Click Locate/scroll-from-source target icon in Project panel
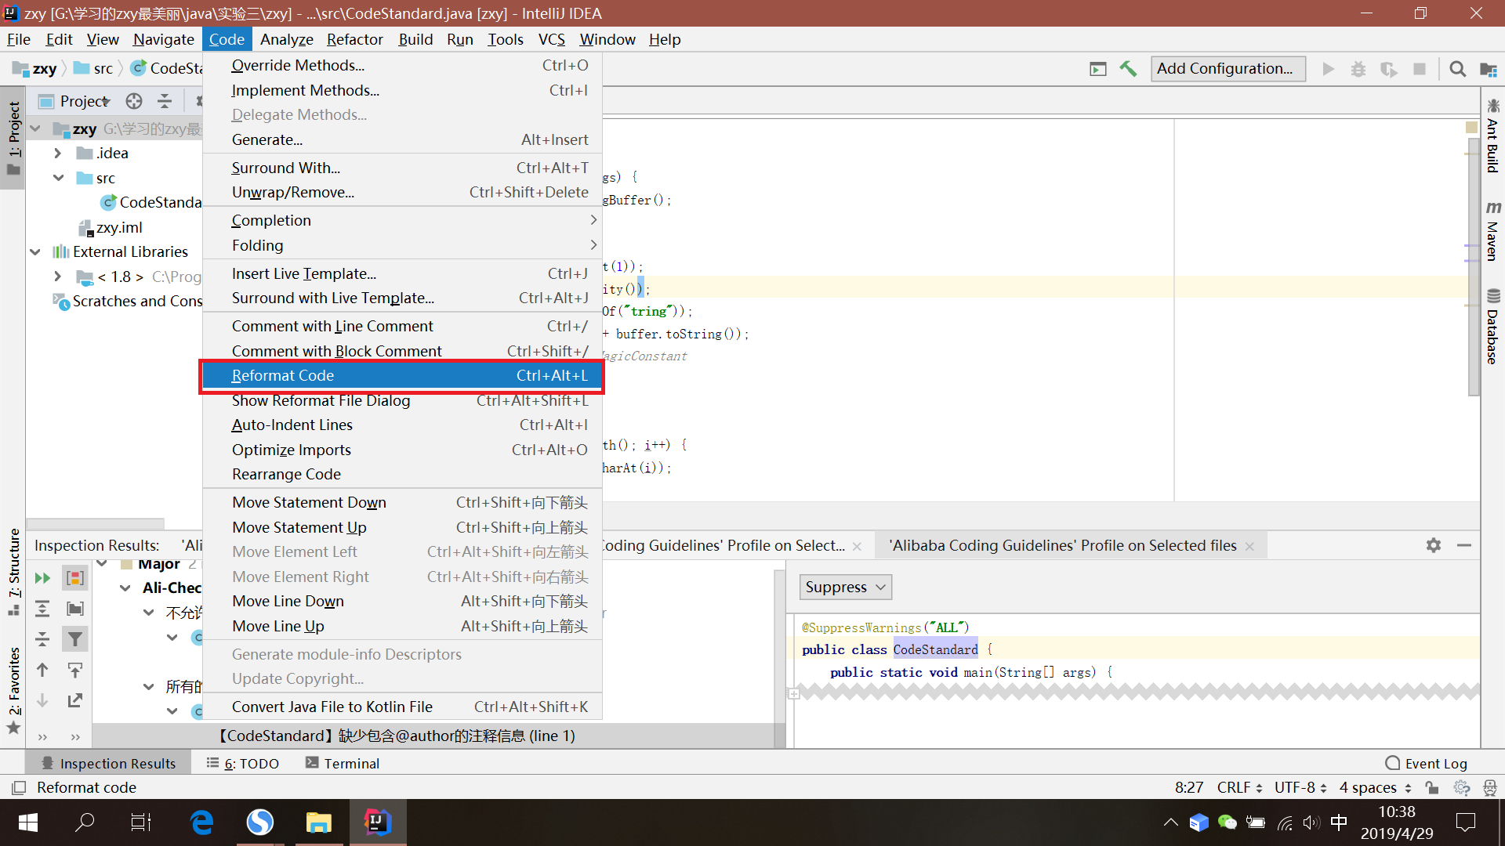The height and width of the screenshot is (846, 1505). pyautogui.click(x=134, y=101)
